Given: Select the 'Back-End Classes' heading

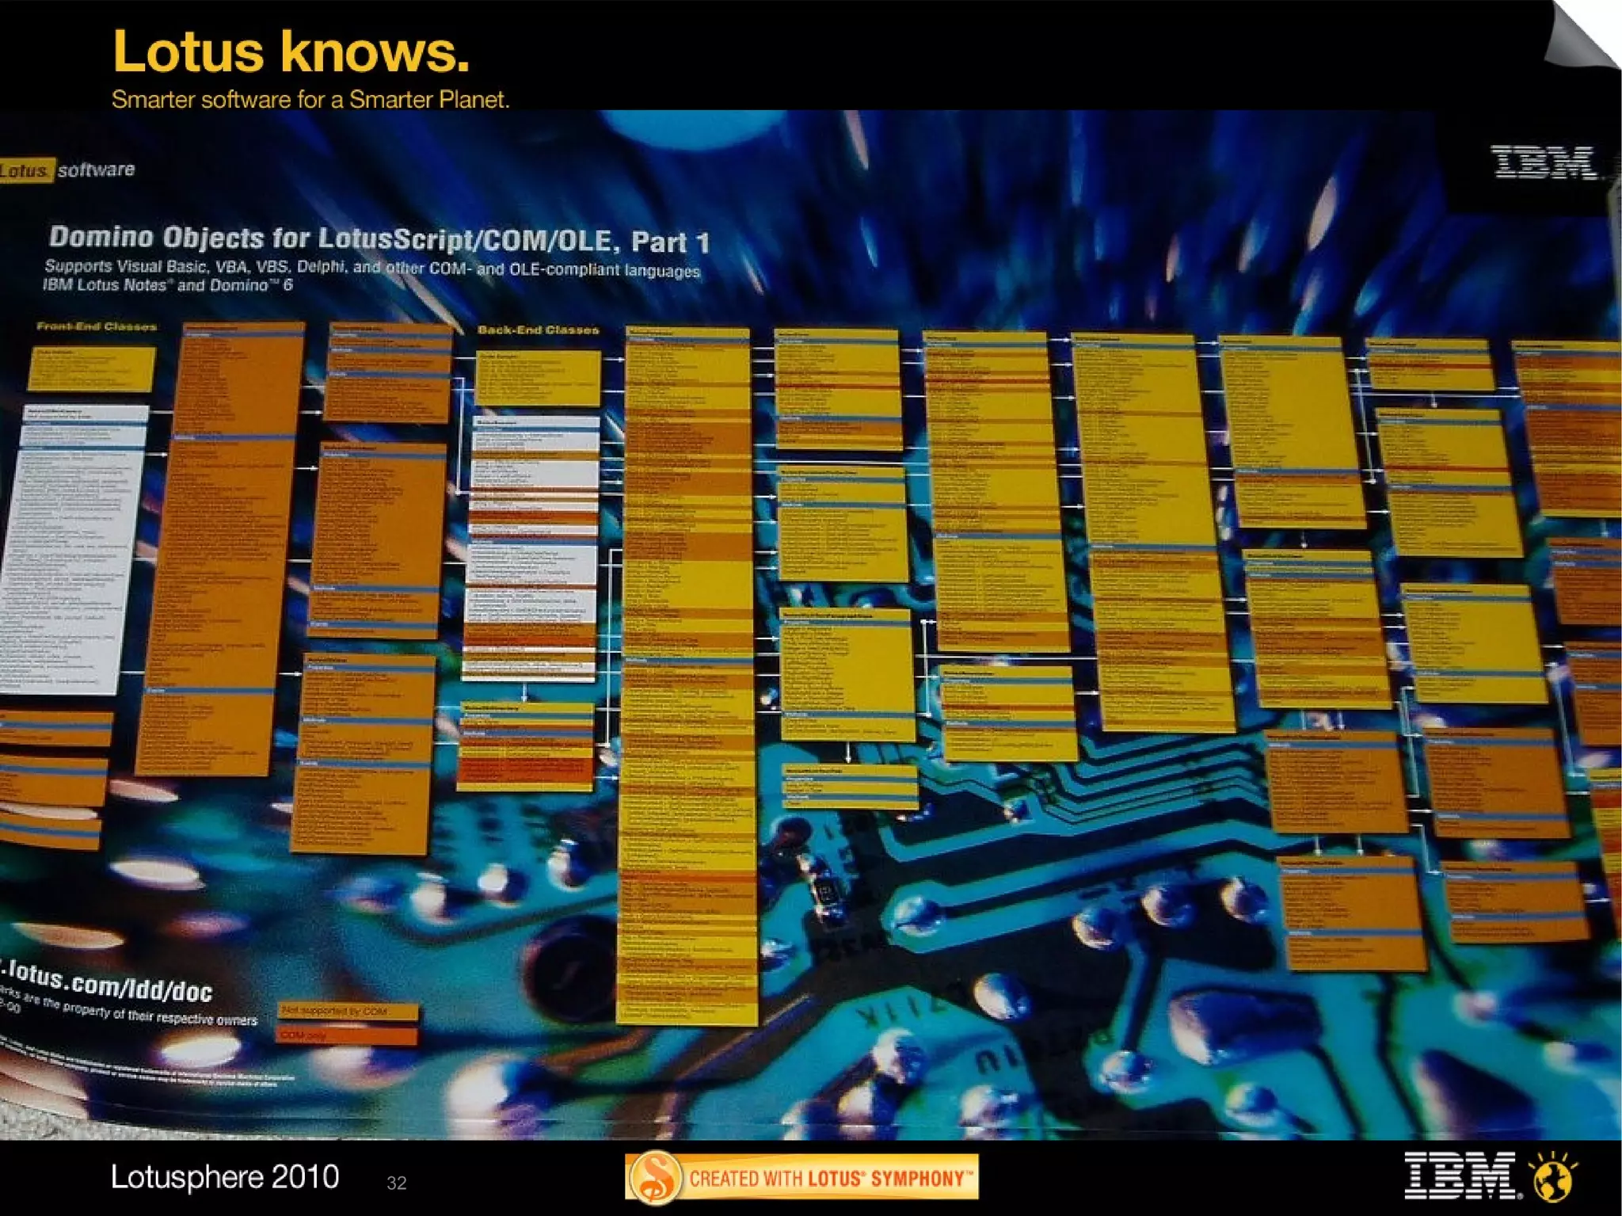Looking at the screenshot, I should 538,330.
